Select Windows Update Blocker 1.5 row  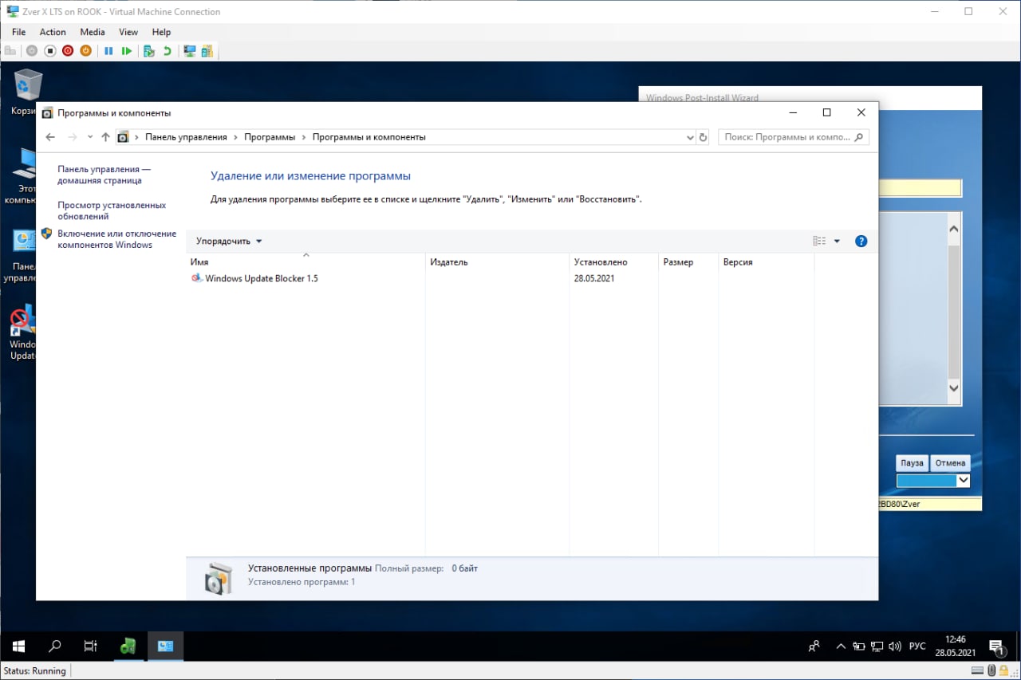tap(500, 278)
